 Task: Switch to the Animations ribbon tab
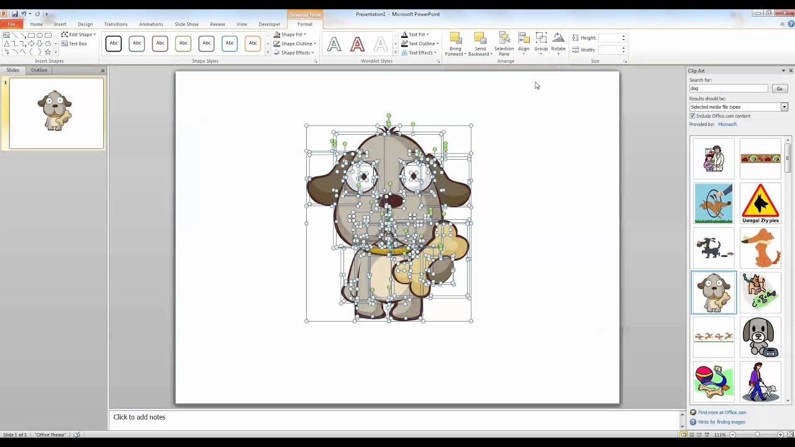[x=151, y=24]
